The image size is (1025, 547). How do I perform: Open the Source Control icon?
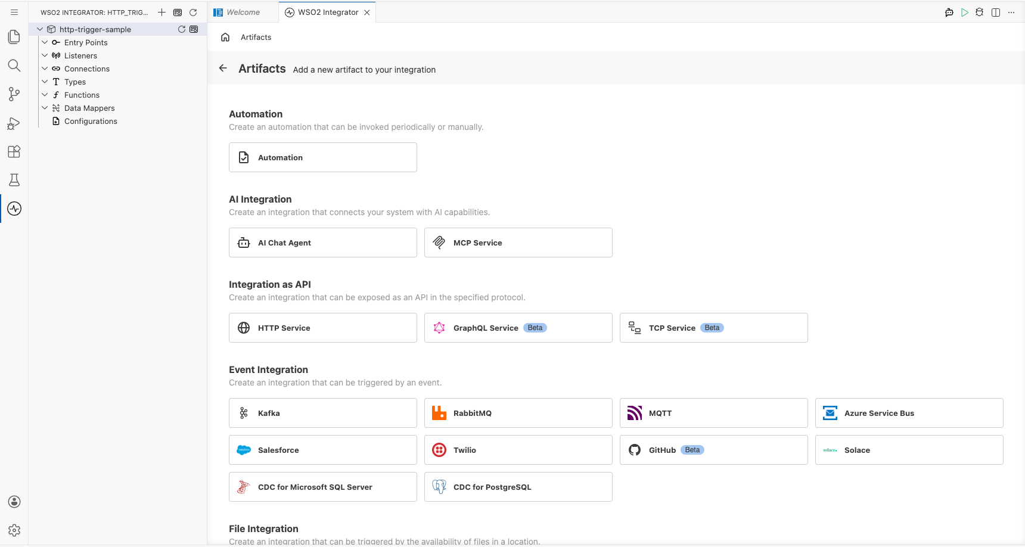[x=14, y=94]
